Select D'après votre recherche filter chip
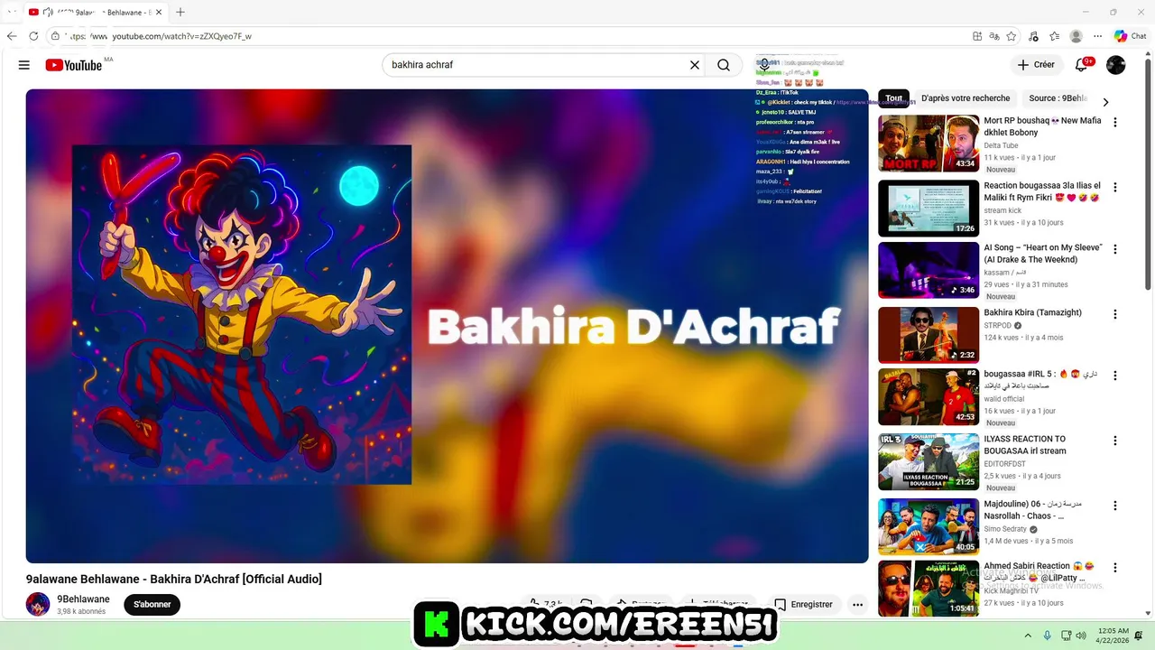The image size is (1155, 650). click(x=966, y=98)
